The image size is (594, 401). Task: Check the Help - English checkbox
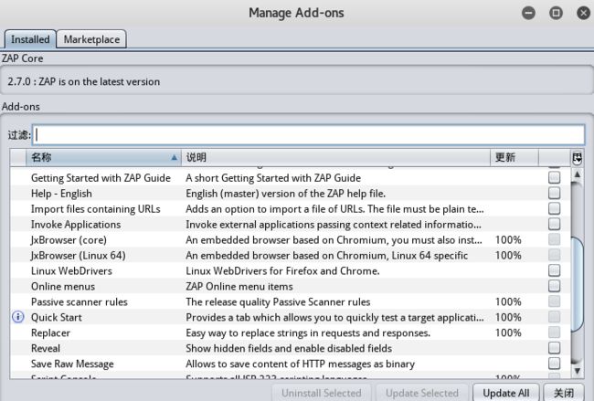(x=554, y=193)
